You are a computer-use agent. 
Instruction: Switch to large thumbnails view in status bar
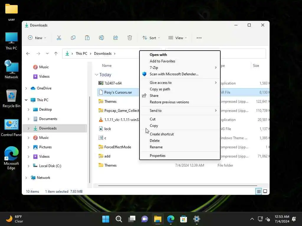coord(265,191)
